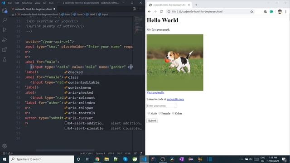
Task: Open the Search view in VS Code
Action: click(x=5, y=20)
